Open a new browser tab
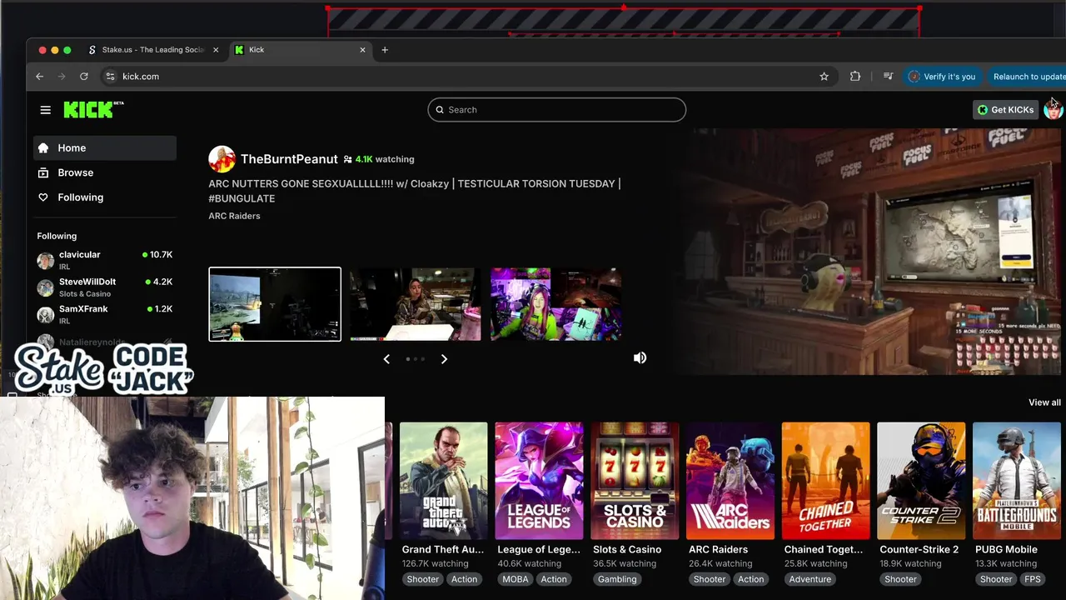This screenshot has height=600, width=1066. click(x=385, y=50)
